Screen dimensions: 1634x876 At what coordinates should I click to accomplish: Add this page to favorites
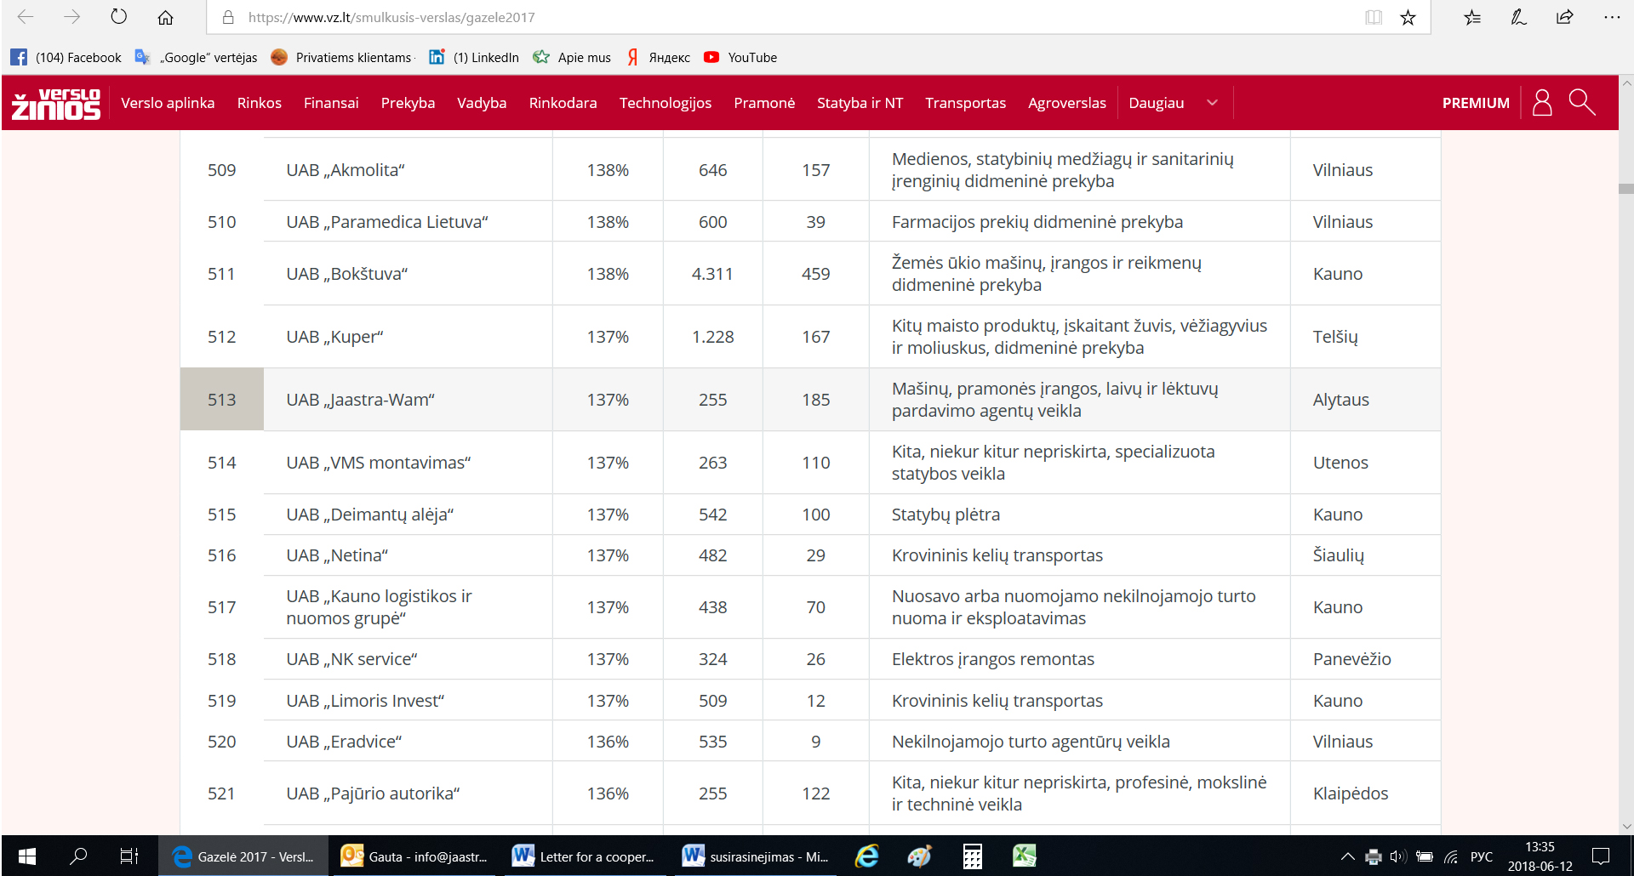1408,17
